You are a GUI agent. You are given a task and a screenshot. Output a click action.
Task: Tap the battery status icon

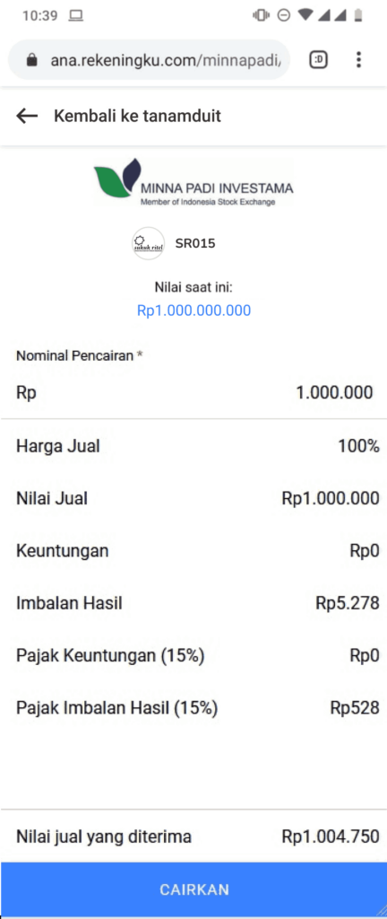(x=358, y=15)
